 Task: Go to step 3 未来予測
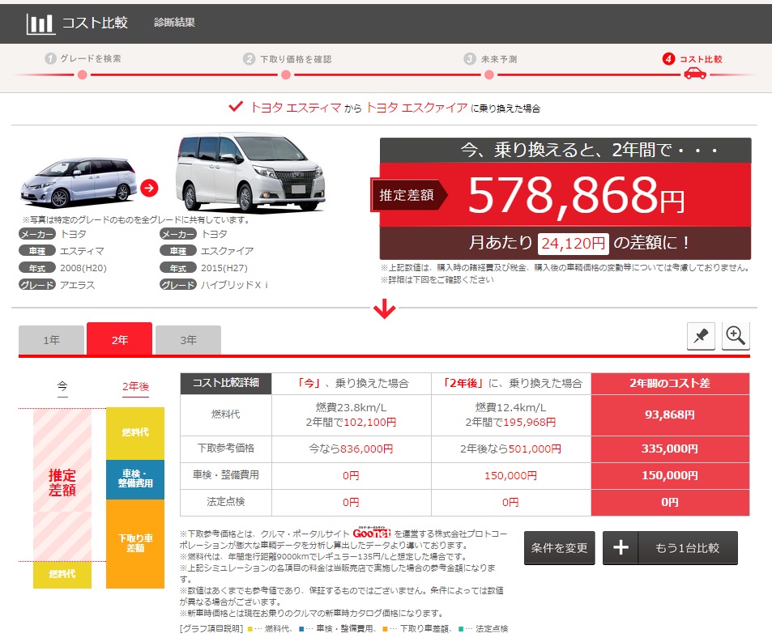click(490, 59)
